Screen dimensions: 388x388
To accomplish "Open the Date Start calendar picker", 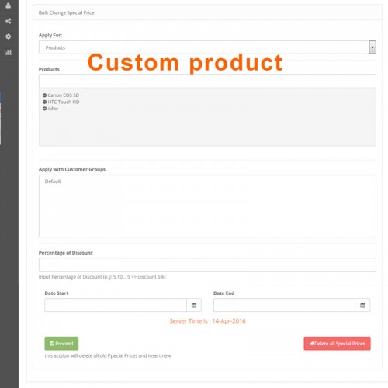I will [x=194, y=305].
